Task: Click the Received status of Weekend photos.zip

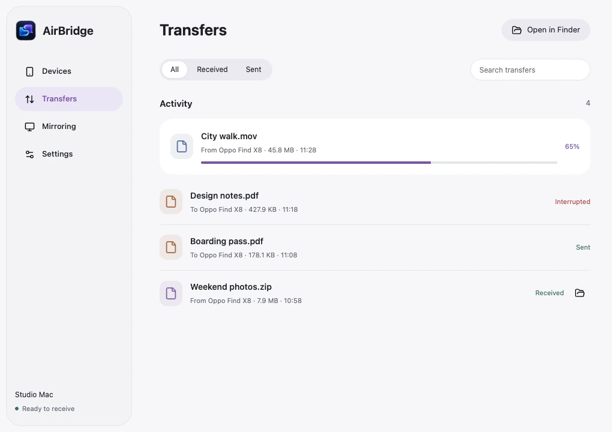Action: coord(550,293)
